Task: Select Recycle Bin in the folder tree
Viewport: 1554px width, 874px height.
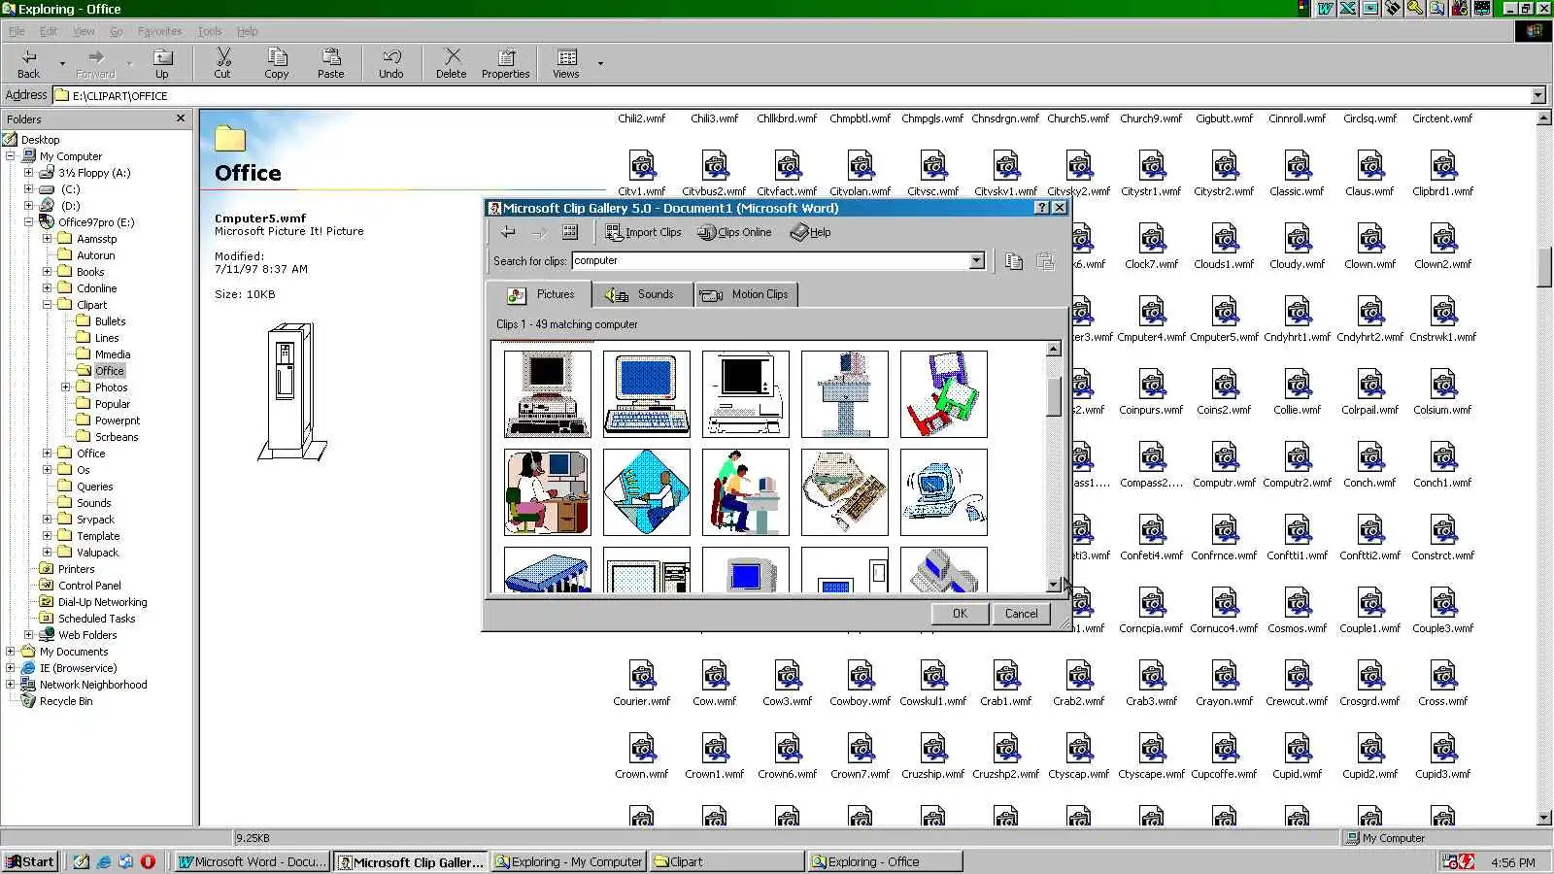Action: [66, 701]
